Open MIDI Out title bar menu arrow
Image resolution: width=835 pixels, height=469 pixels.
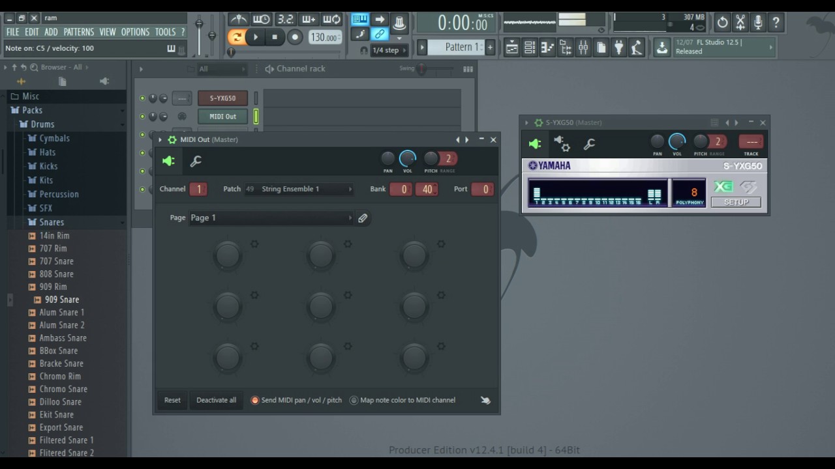160,139
